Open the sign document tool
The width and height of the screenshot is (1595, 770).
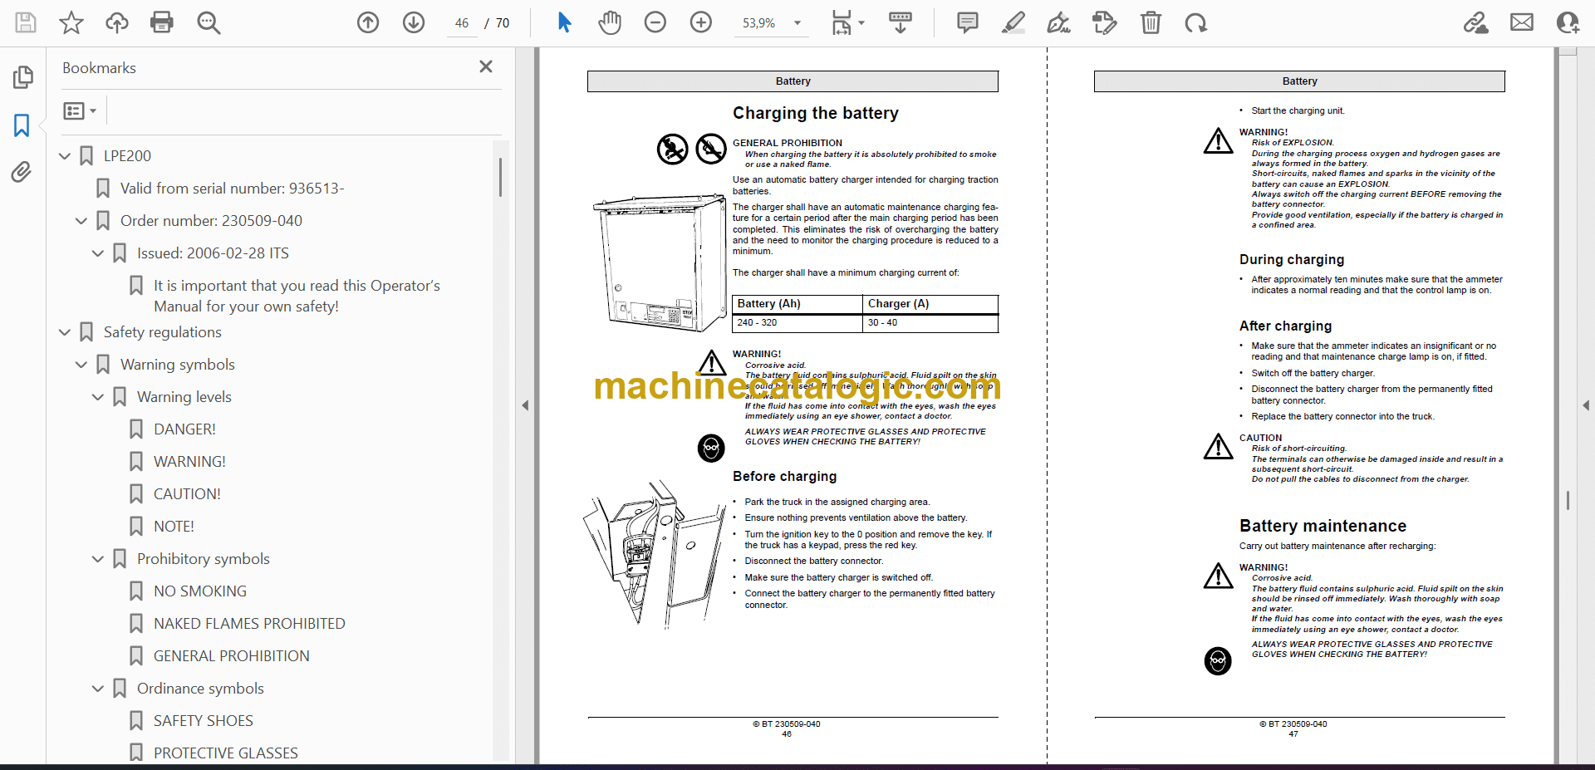(1059, 22)
